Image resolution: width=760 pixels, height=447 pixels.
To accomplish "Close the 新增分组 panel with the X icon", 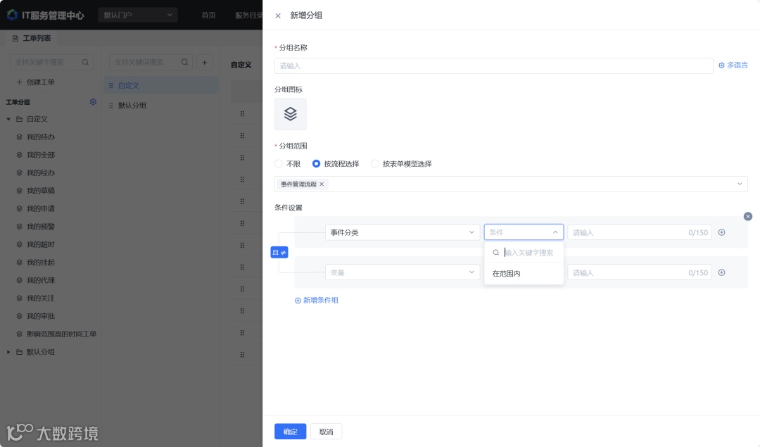I will 278,15.
